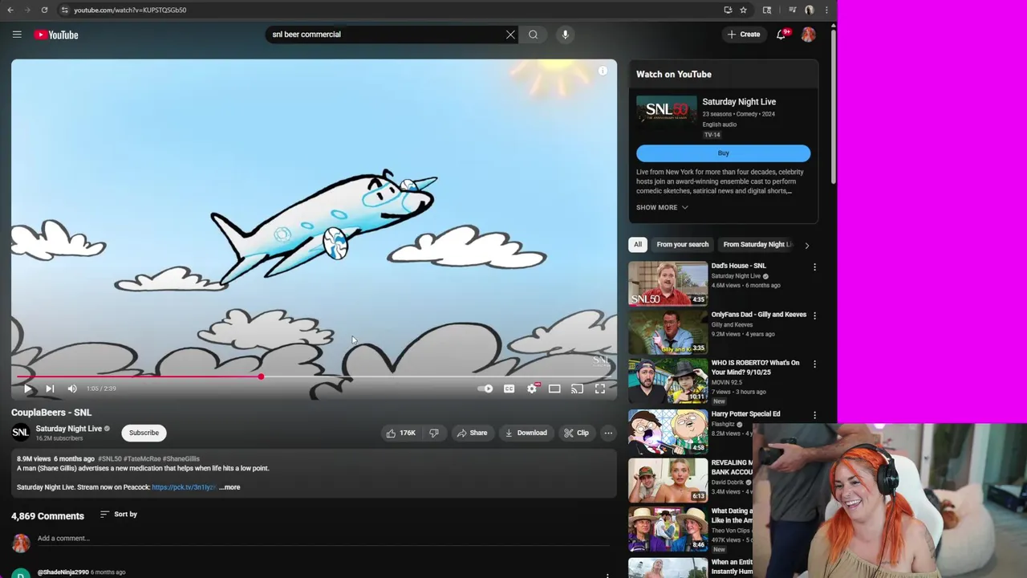
Task: Open Saturday Night Live channel avatar
Action: tap(21, 433)
